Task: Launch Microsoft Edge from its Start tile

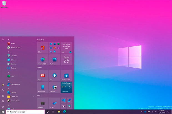Action: coord(43,60)
